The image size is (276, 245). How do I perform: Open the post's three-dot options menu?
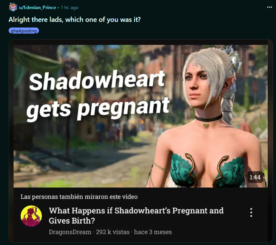[269, 7]
